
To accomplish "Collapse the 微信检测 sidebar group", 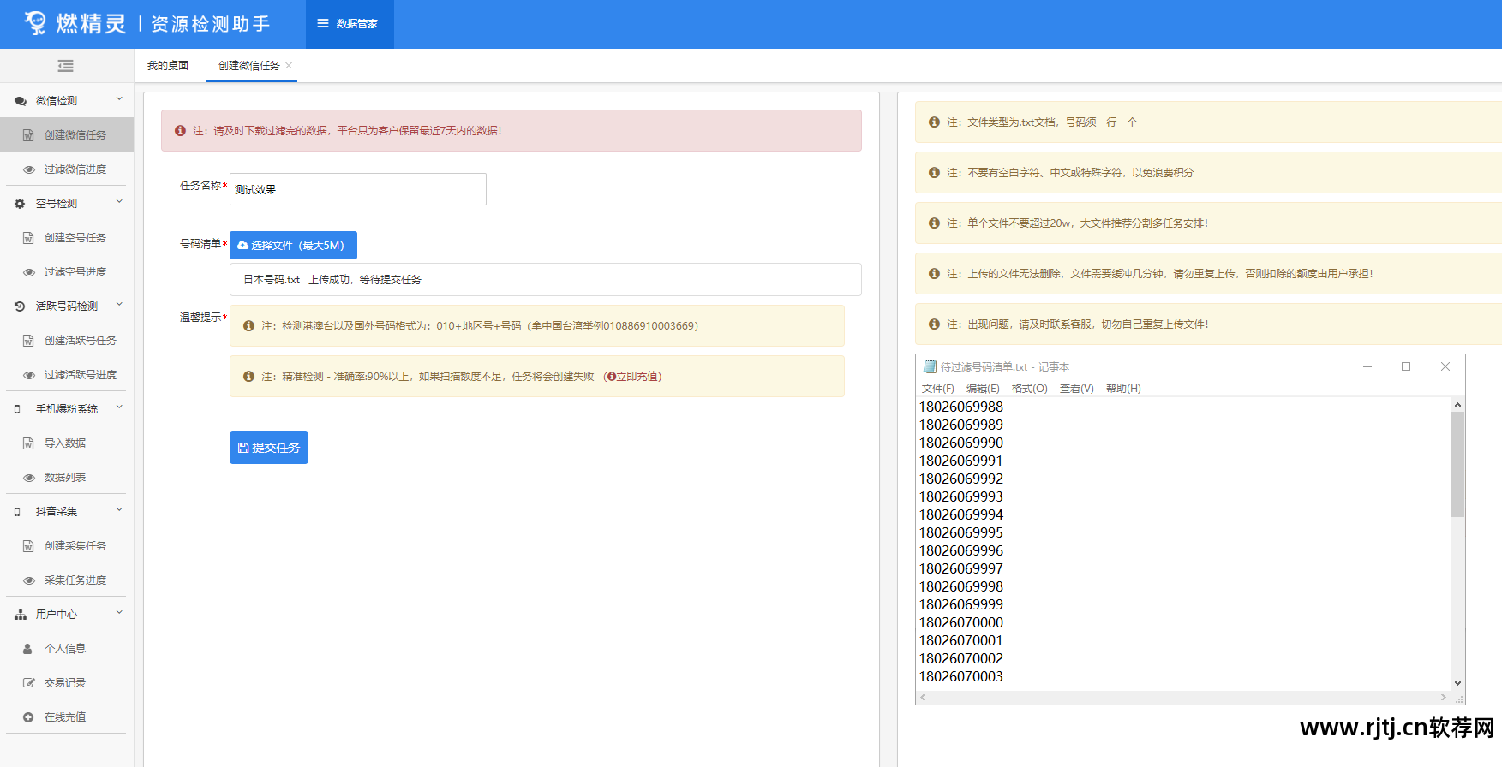I will tap(119, 99).
